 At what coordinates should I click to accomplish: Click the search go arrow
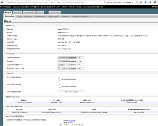click(132, 2)
